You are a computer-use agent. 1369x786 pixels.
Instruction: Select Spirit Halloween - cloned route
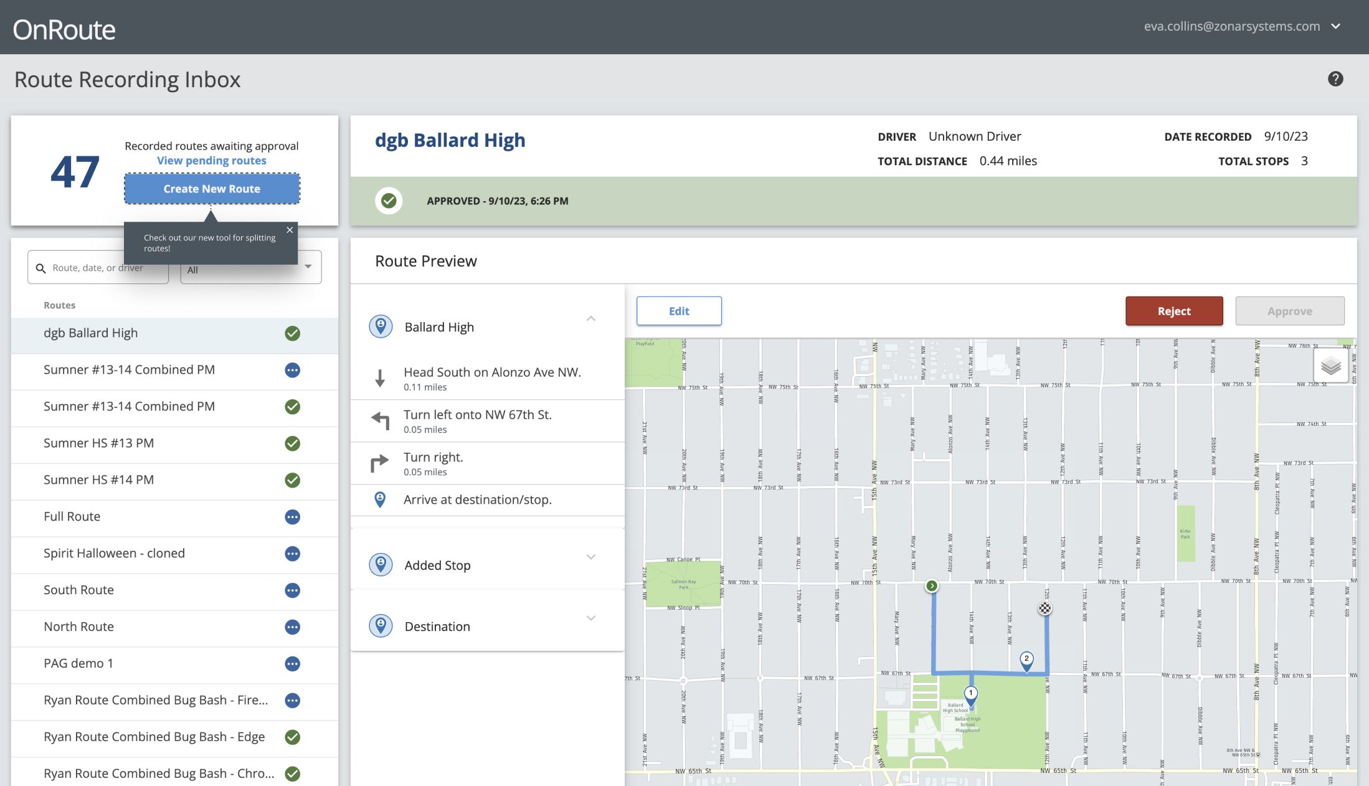(114, 553)
